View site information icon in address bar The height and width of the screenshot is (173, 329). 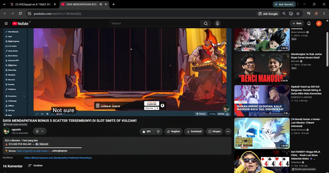click(30, 13)
